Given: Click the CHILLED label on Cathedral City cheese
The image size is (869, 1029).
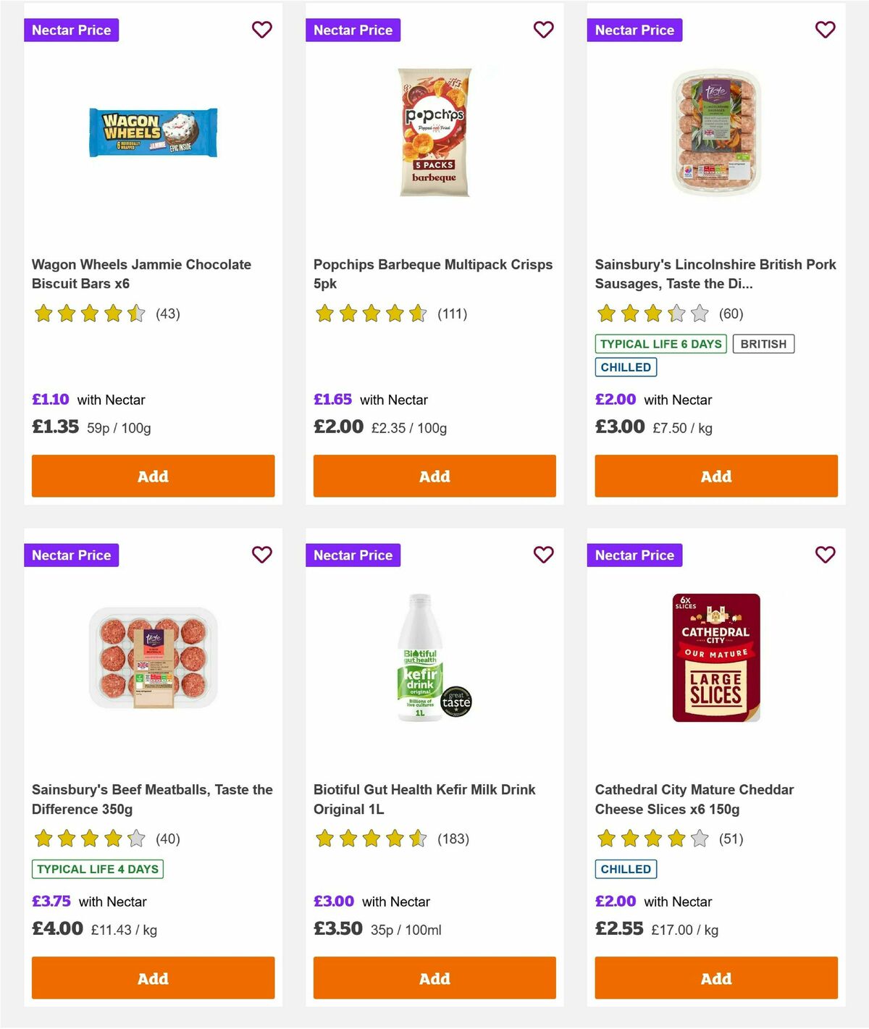Looking at the screenshot, I should click(x=626, y=868).
